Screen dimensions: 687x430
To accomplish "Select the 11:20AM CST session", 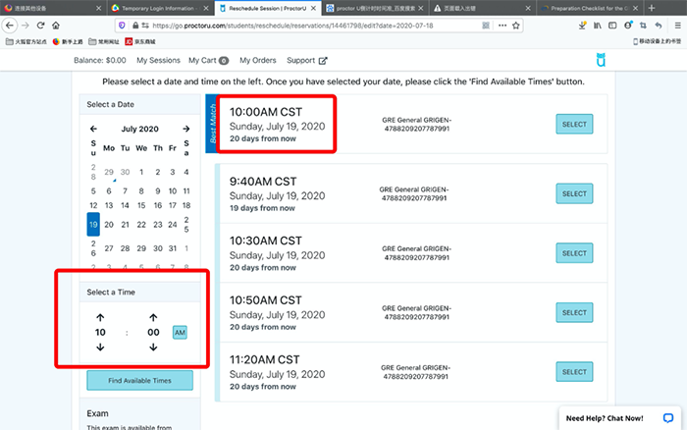I will point(573,372).
